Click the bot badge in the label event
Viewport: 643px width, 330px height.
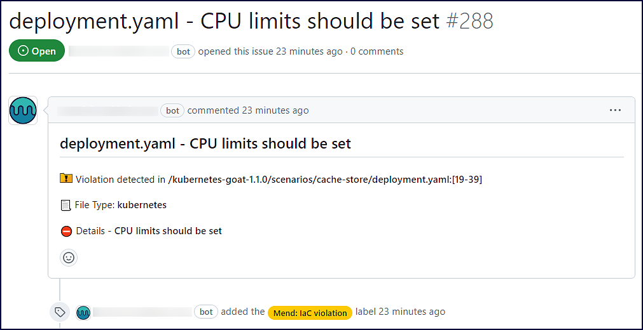pos(206,312)
